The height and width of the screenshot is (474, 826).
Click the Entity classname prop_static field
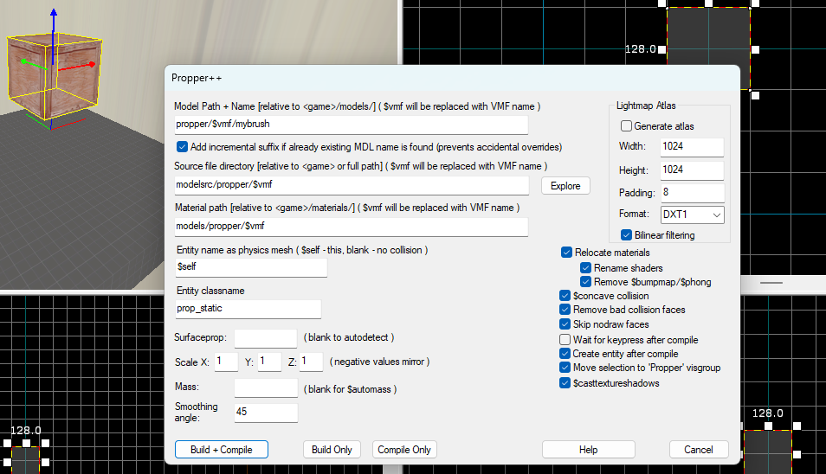(248, 308)
